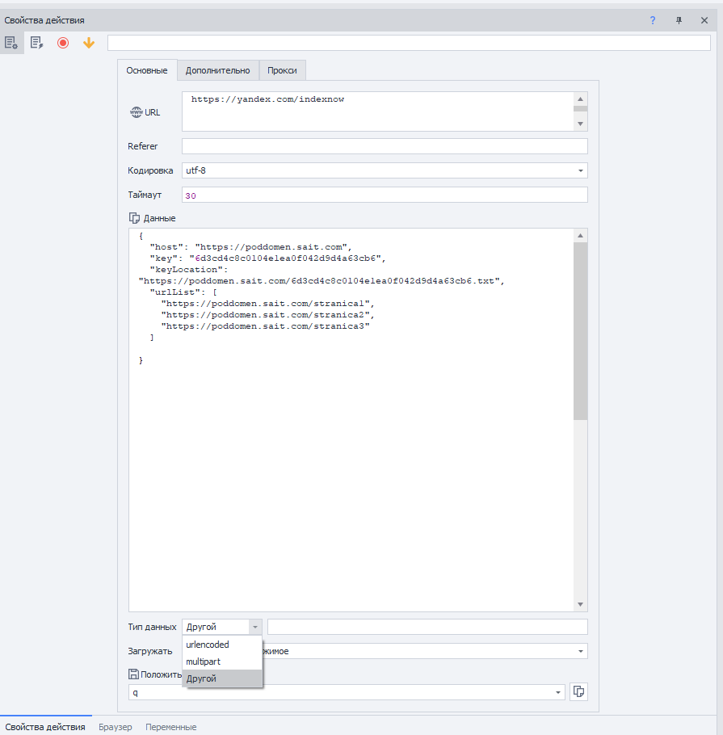The height and width of the screenshot is (735, 723).
Task: Expand the q variable dropdown arrow
Action: (558, 692)
